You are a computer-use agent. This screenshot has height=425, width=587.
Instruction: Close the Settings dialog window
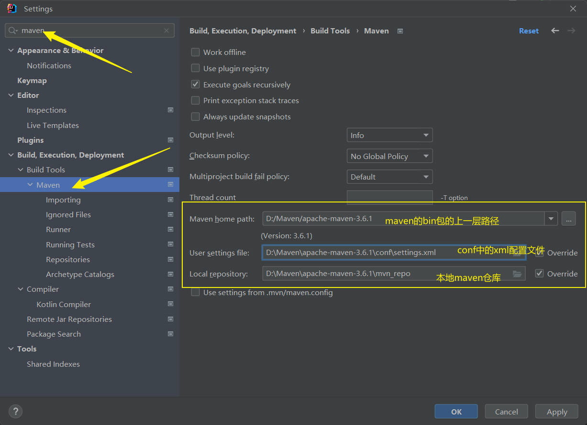573,9
